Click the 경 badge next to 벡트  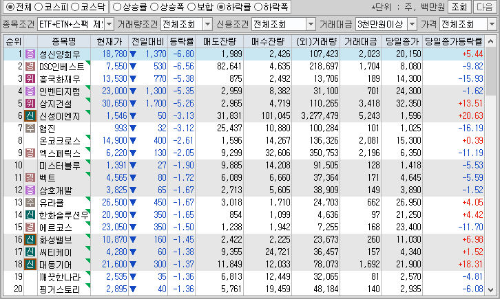[x=30, y=178]
